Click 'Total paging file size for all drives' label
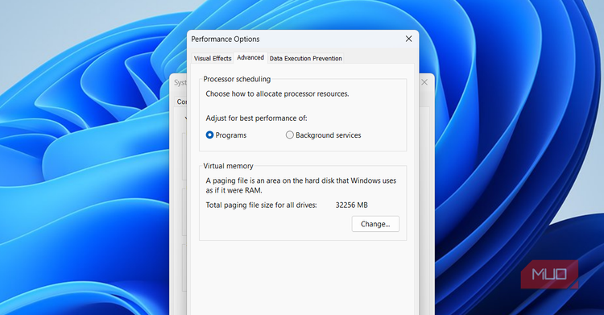The image size is (604, 315). pyautogui.click(x=261, y=205)
